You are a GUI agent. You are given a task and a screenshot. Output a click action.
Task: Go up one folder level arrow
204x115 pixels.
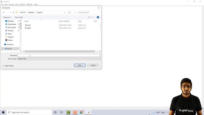pyautogui.click(x=13, y=12)
